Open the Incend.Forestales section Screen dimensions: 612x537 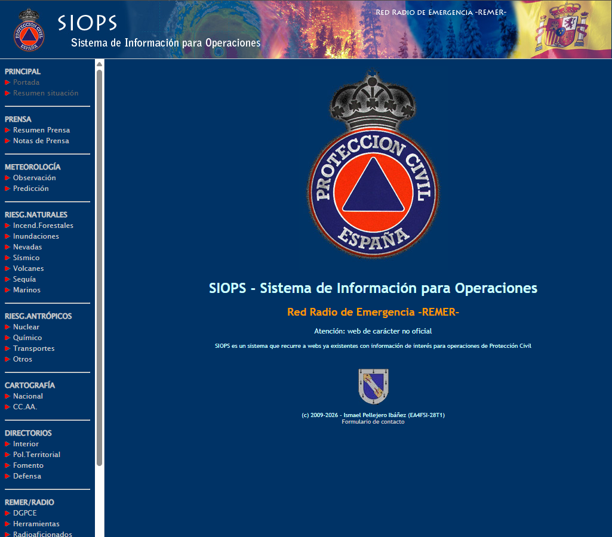point(43,226)
